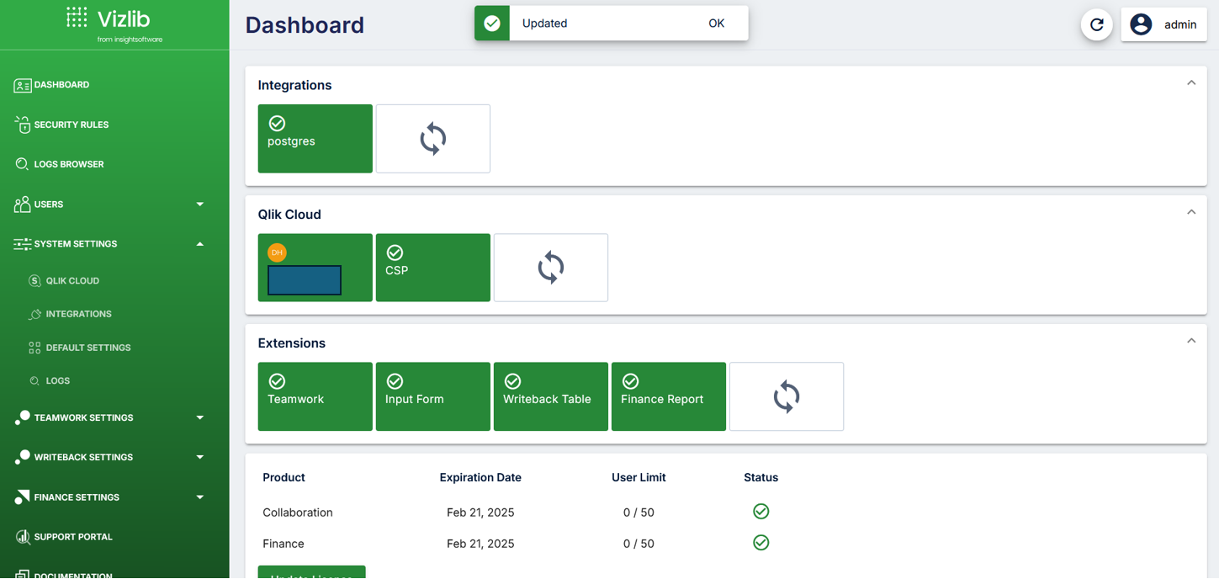Open the postgres integration tile
The image size is (1219, 579).
(315, 139)
